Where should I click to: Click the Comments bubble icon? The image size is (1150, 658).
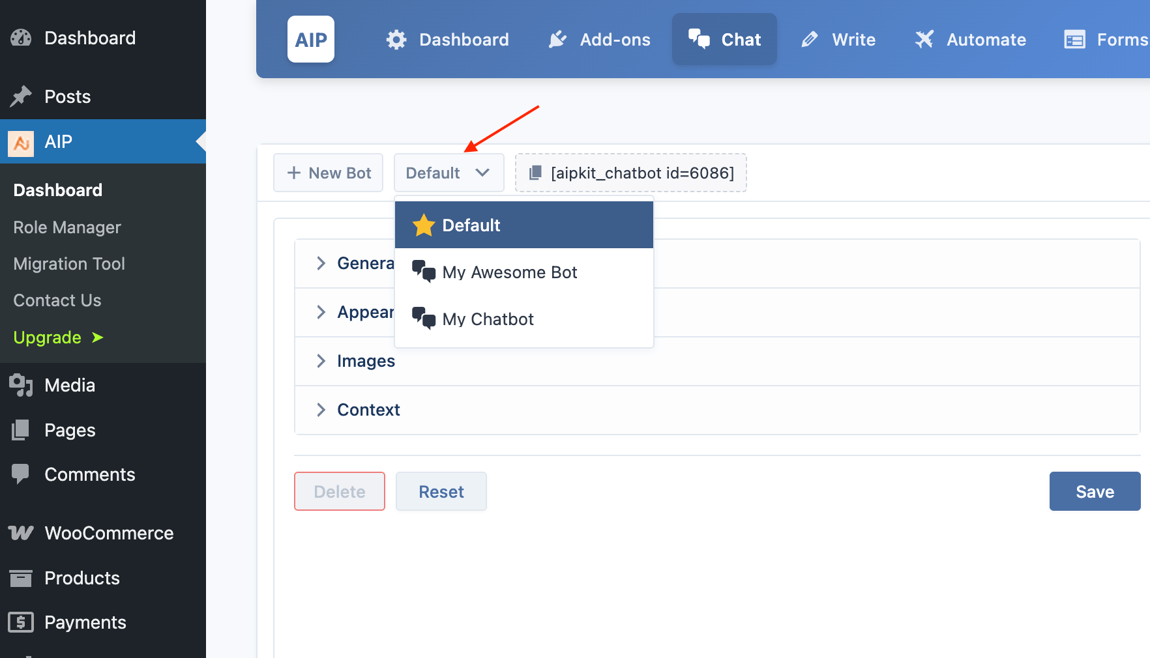pyautogui.click(x=21, y=474)
